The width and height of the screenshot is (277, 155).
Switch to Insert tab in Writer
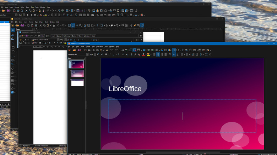53,36
